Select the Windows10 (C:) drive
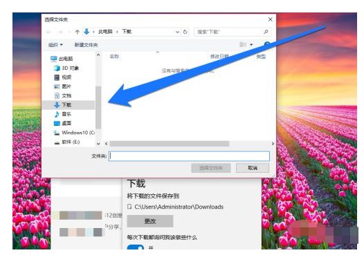 pyautogui.click(x=74, y=133)
